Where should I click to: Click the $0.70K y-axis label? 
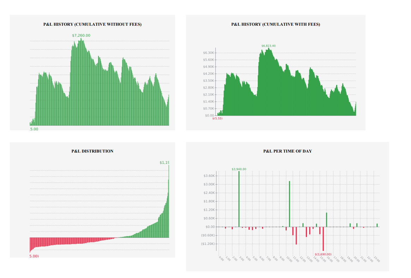(x=208, y=109)
